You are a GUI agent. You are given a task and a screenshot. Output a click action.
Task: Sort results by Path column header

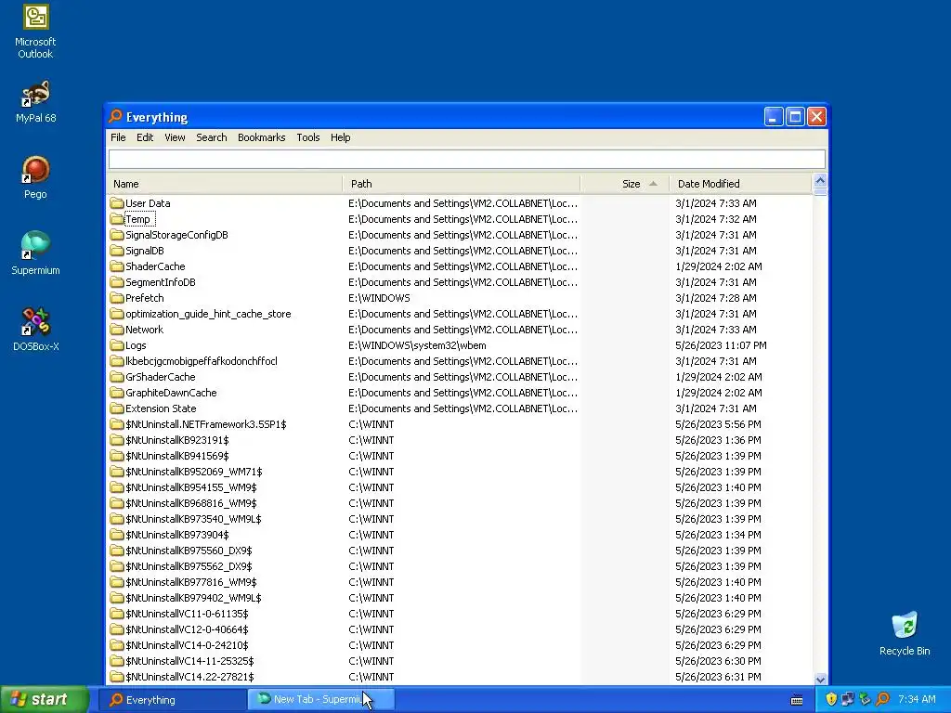tap(462, 184)
